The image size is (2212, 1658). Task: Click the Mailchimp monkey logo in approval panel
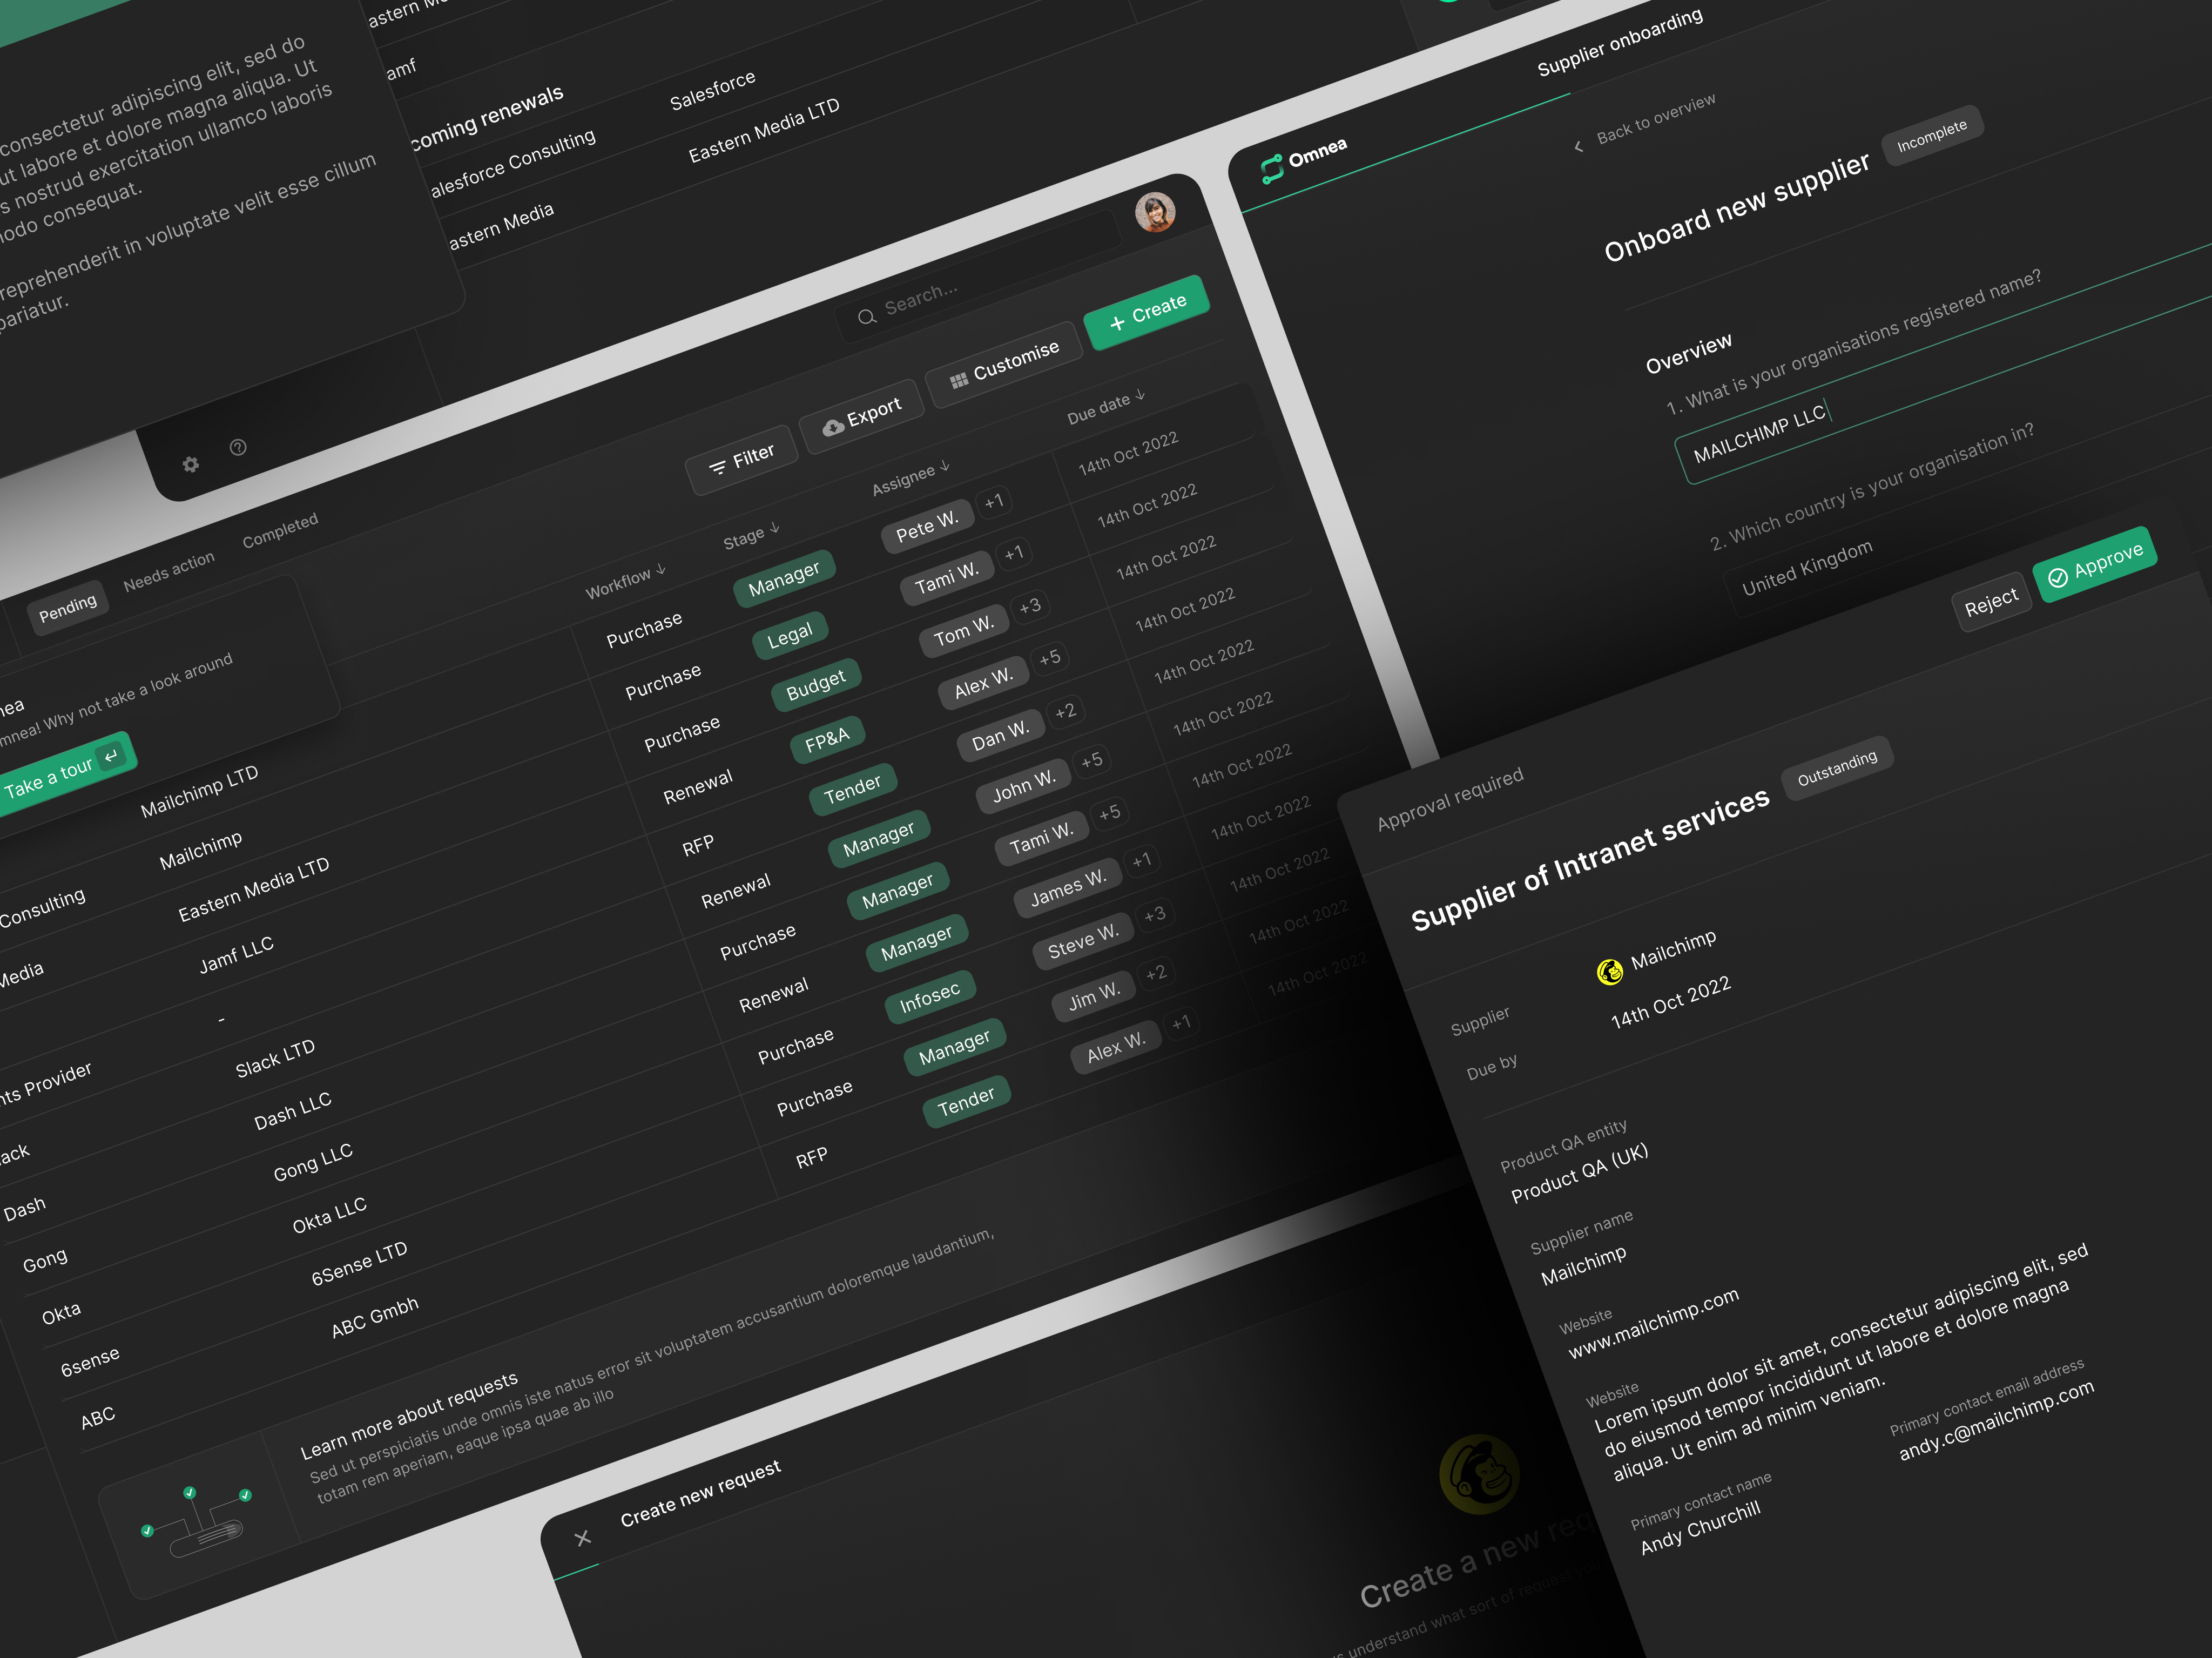1611,972
